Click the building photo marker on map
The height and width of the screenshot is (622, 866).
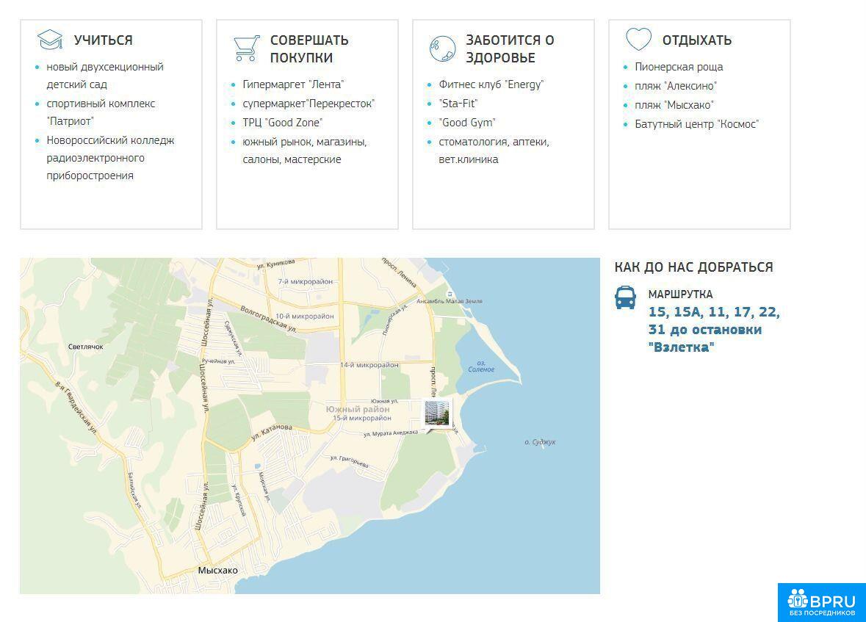pyautogui.click(x=437, y=413)
